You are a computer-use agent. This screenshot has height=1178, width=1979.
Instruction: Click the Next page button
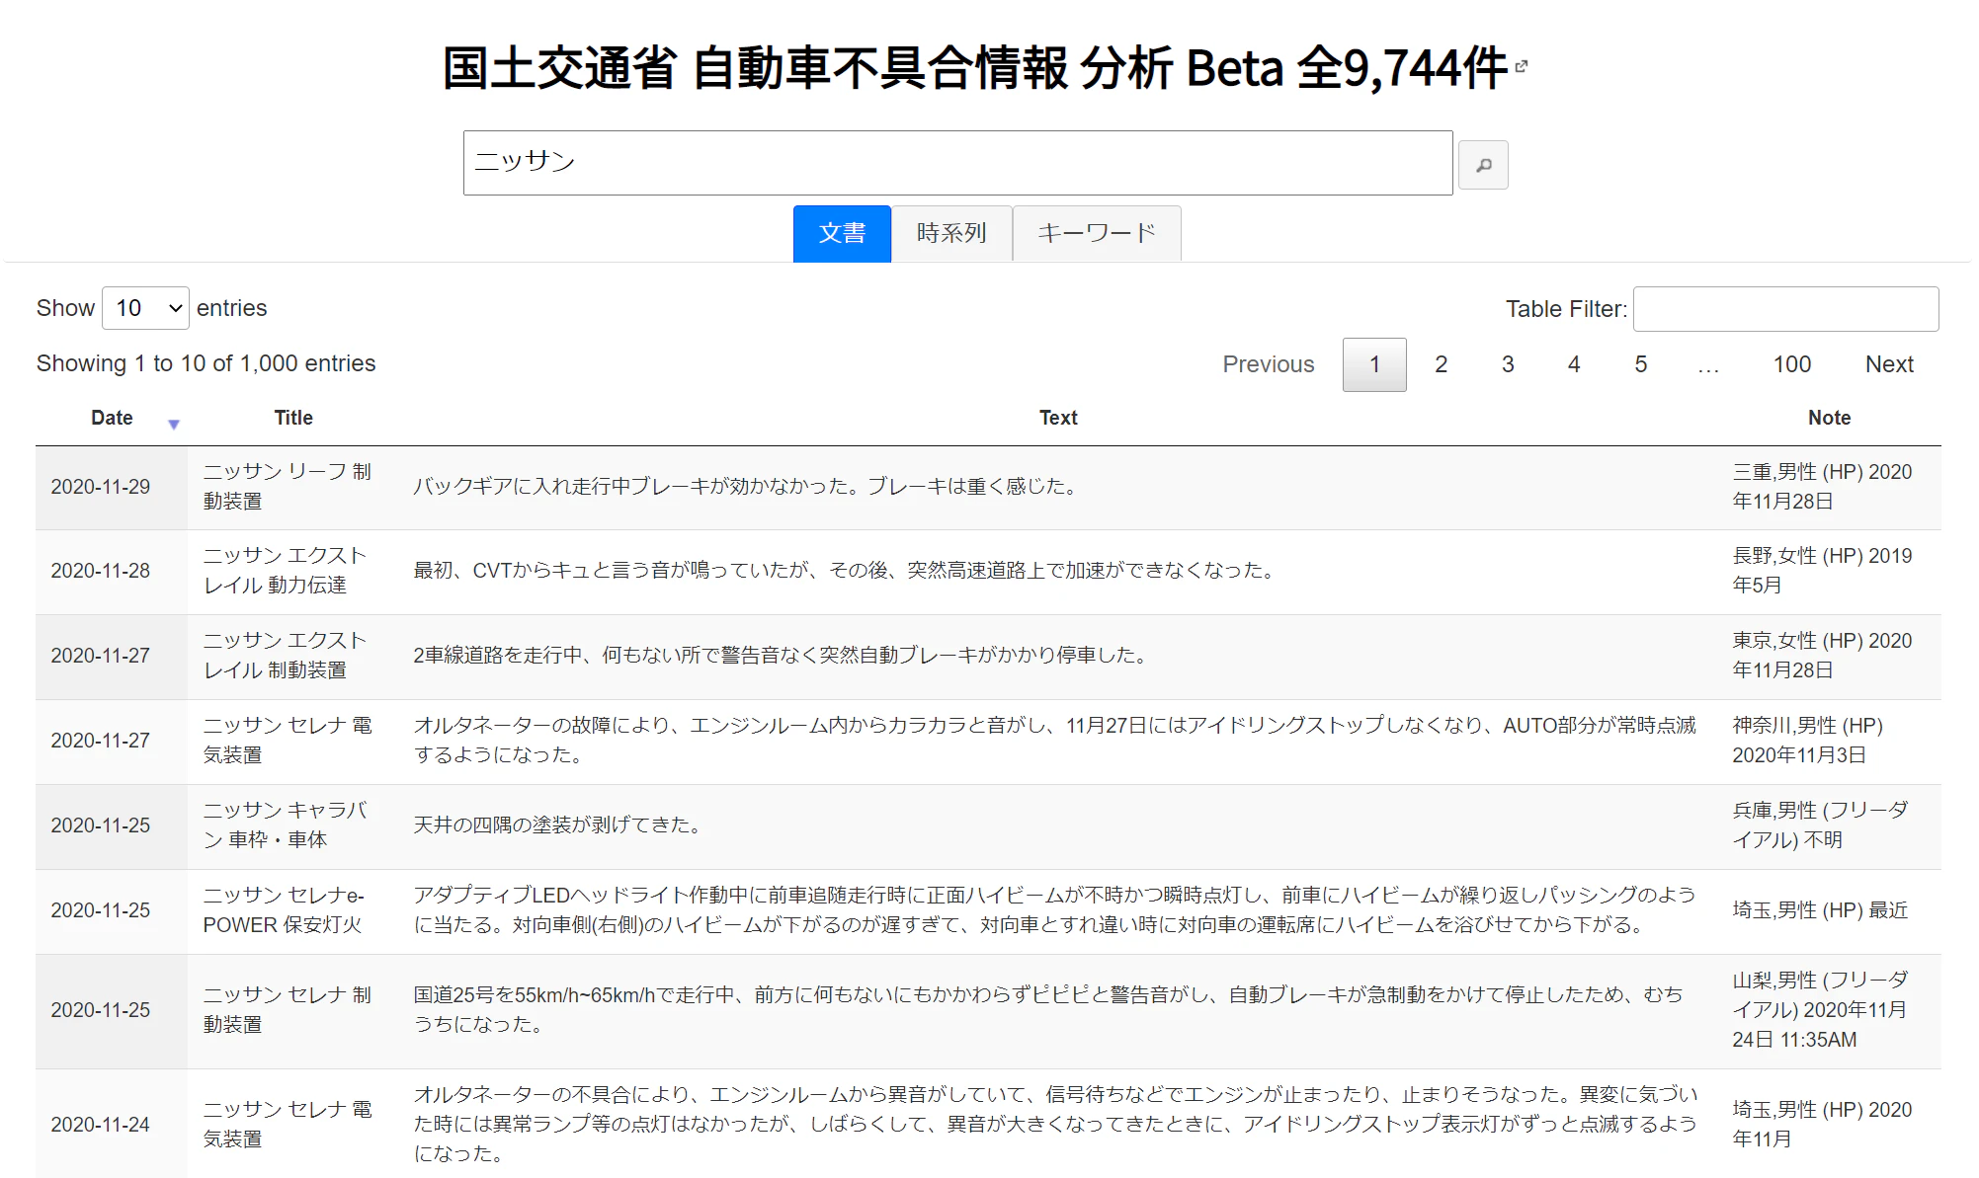(1889, 364)
